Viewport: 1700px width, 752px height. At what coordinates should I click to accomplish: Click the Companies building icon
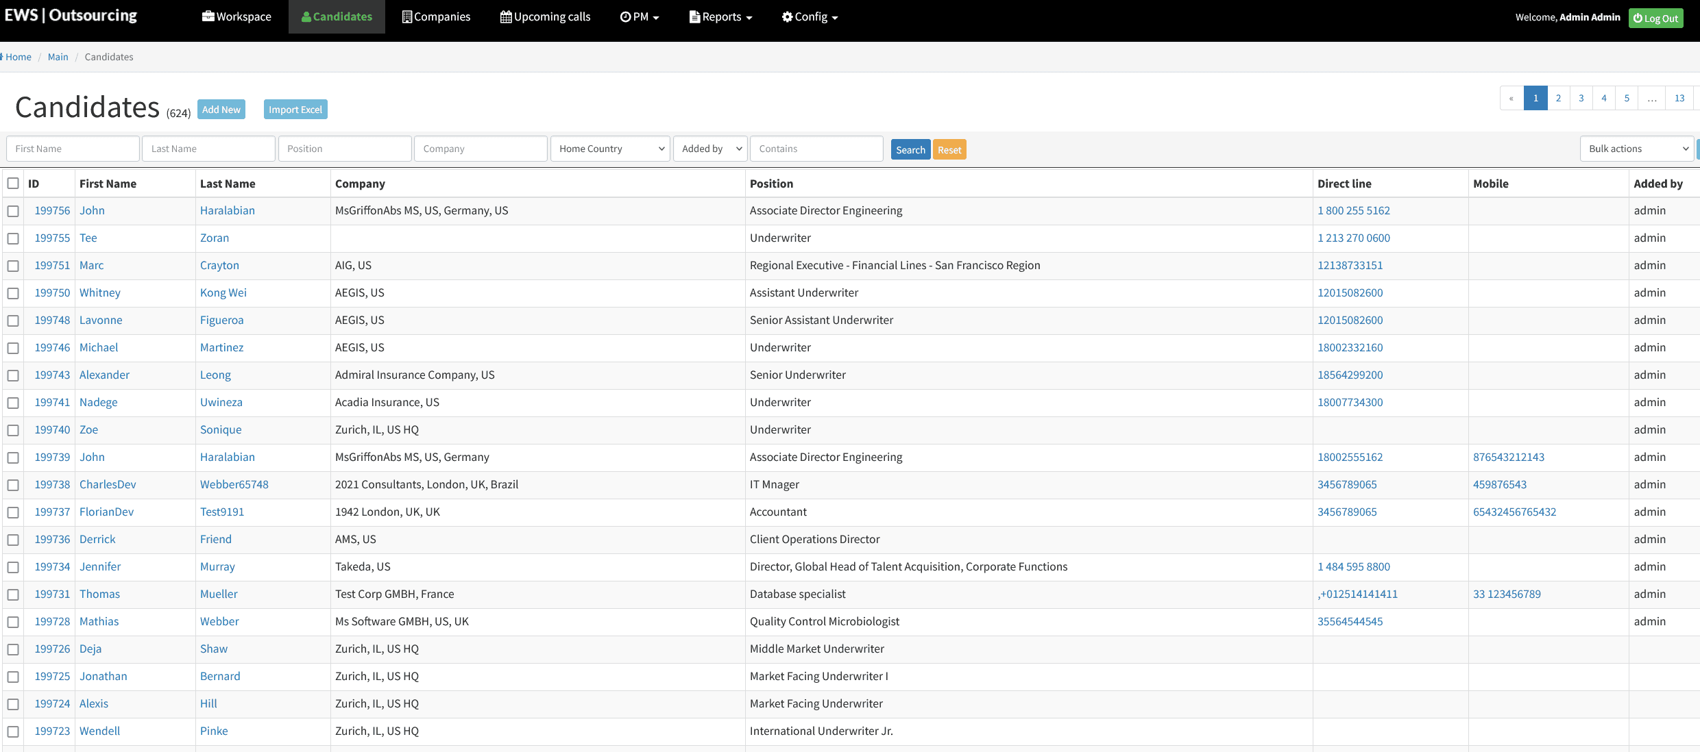406,16
